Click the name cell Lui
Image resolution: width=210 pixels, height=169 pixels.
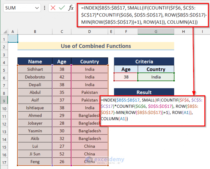click(35, 146)
